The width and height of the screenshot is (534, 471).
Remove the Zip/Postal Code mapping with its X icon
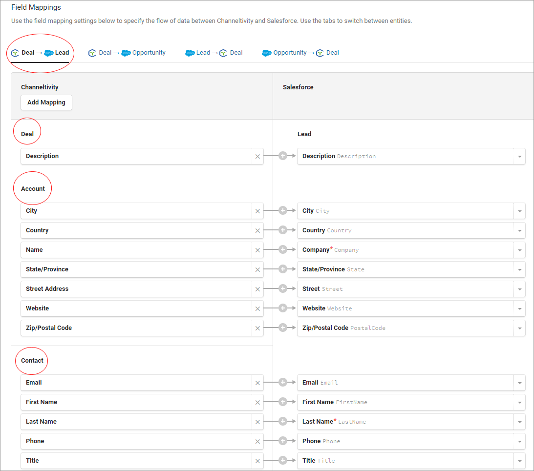click(x=257, y=328)
